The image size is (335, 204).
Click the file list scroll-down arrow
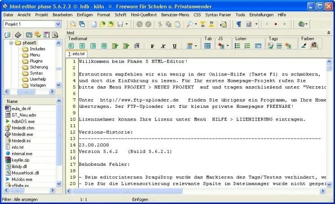point(59,183)
